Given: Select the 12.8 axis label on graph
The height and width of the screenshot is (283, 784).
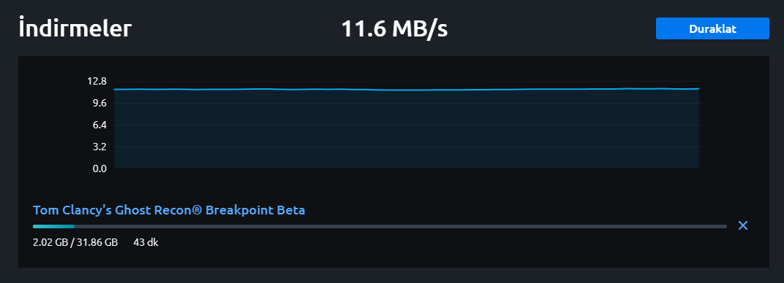Looking at the screenshot, I should [x=97, y=81].
